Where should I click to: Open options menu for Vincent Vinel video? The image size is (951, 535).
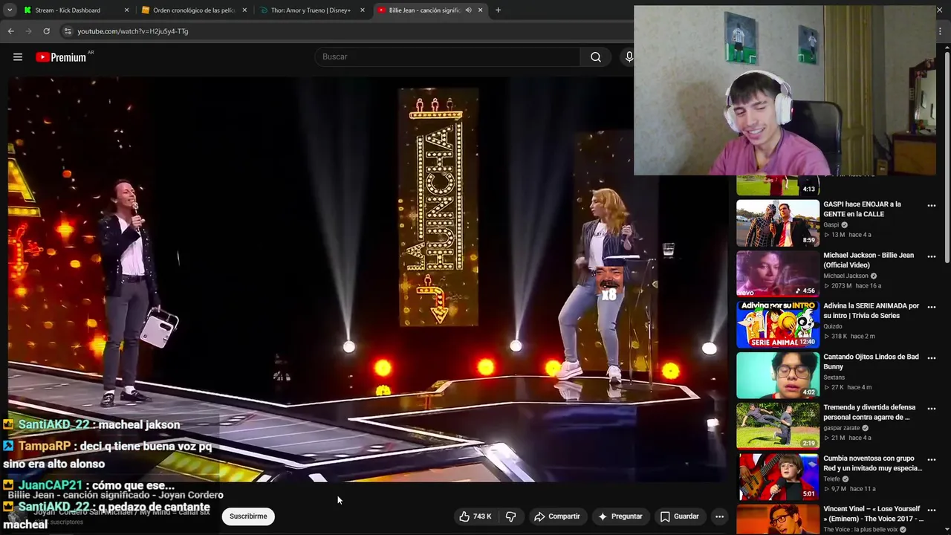[x=931, y=510]
